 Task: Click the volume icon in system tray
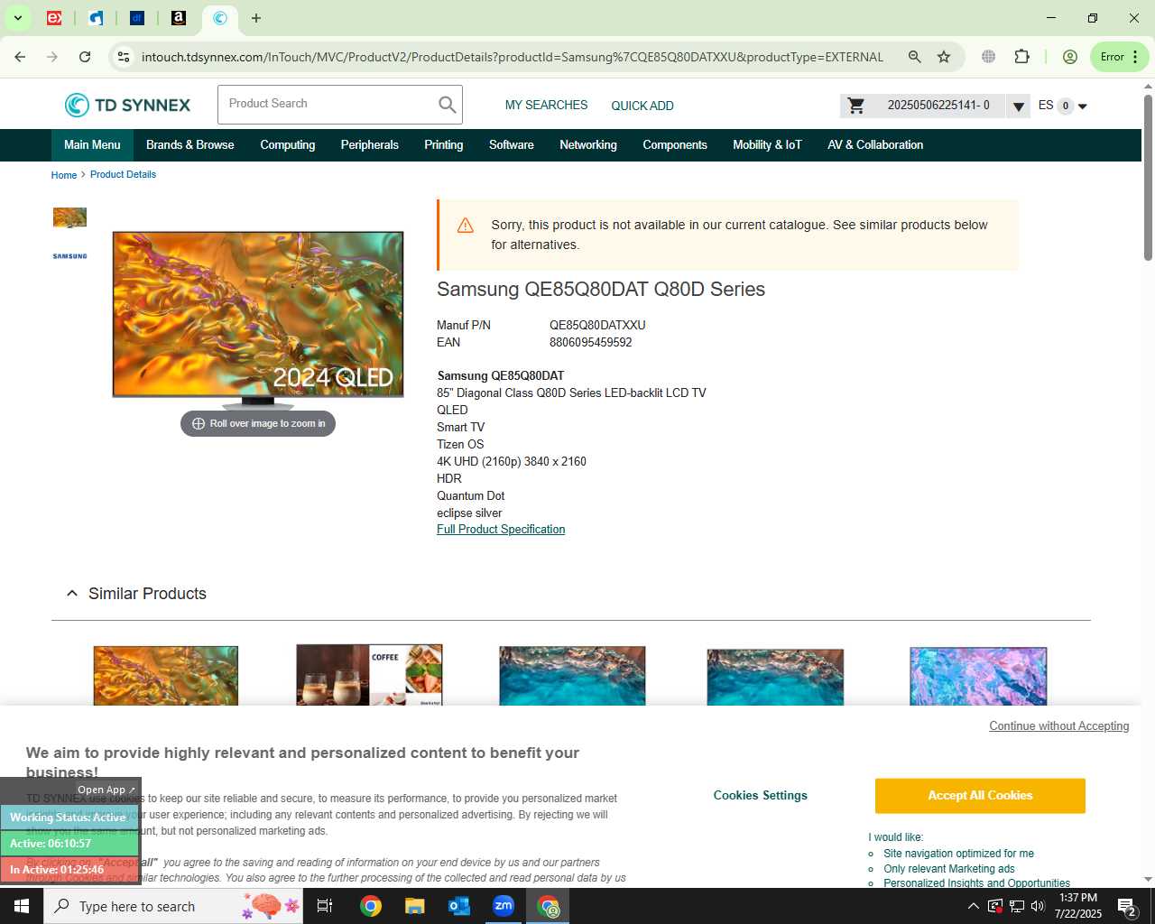click(x=1038, y=906)
